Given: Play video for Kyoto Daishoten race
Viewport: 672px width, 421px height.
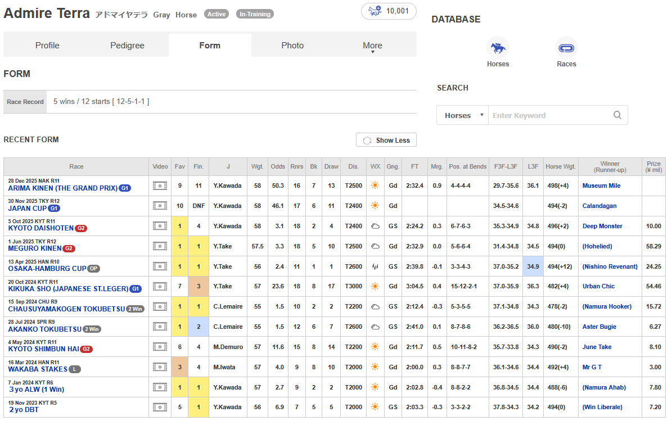Looking at the screenshot, I should click(x=160, y=226).
